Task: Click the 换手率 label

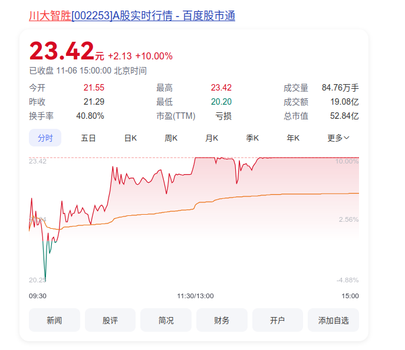Action: point(41,116)
